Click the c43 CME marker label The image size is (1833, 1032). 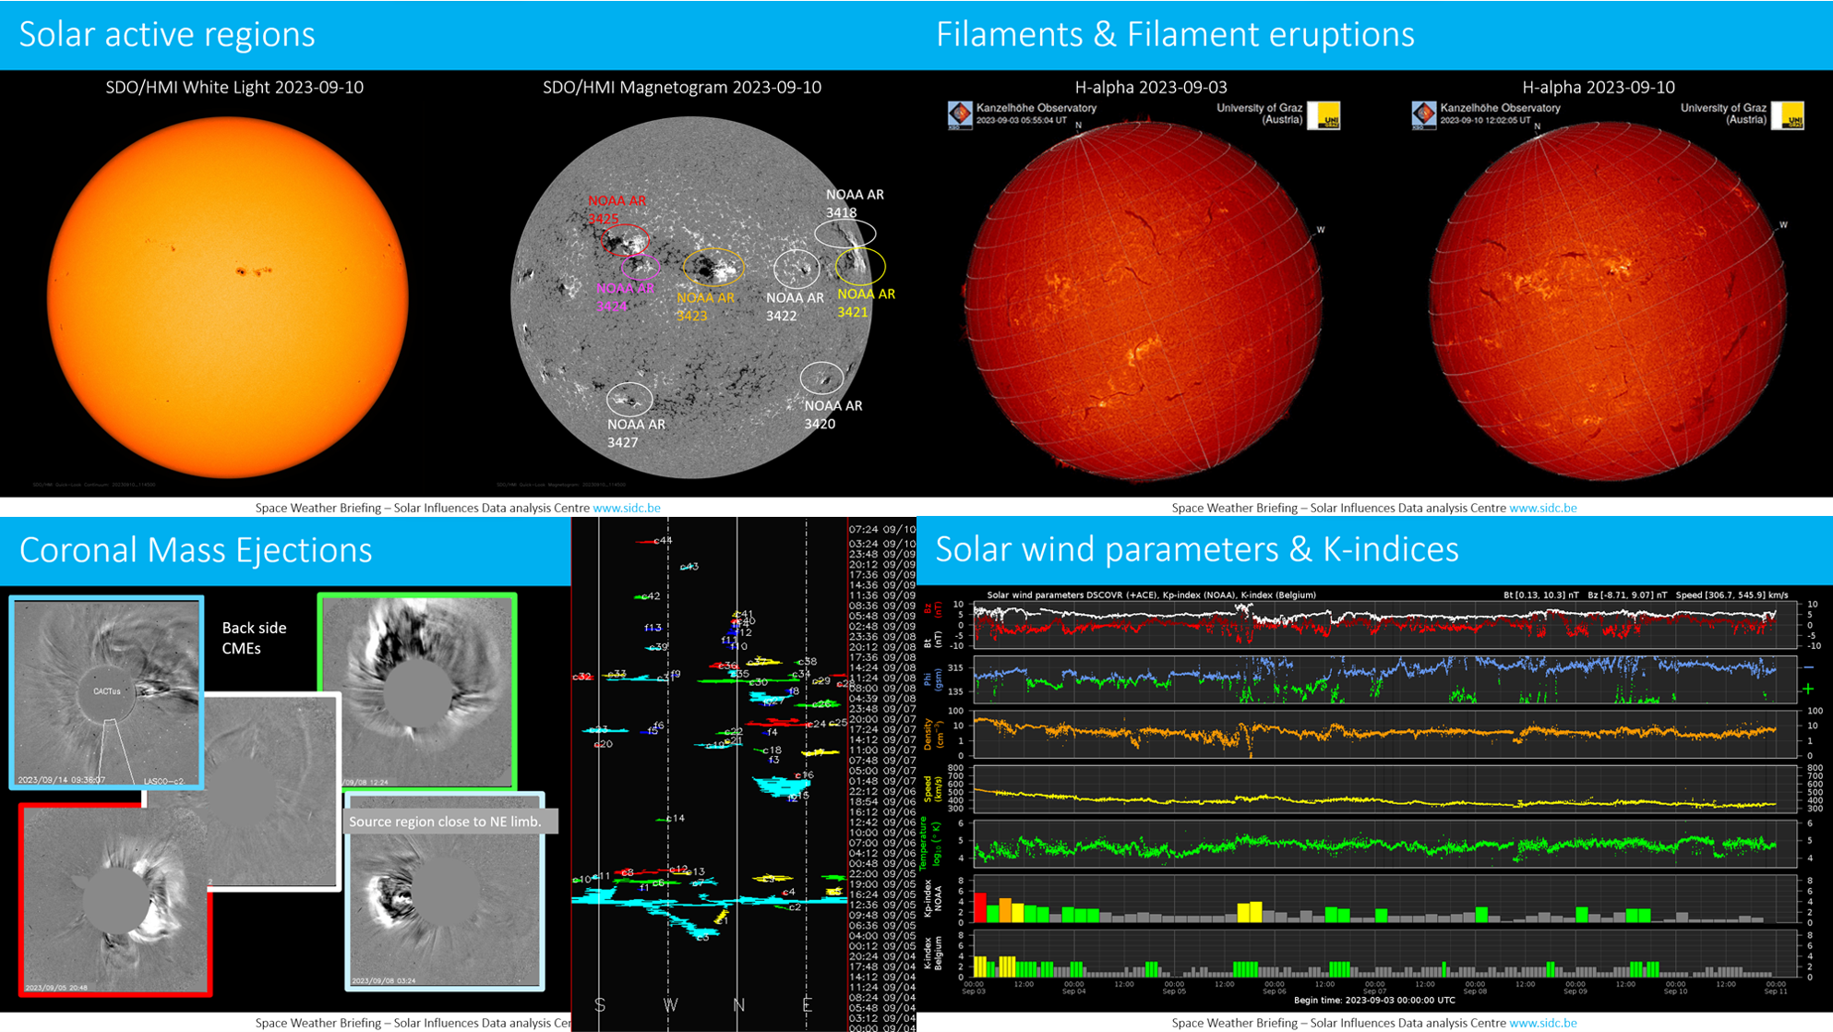pyautogui.click(x=689, y=567)
